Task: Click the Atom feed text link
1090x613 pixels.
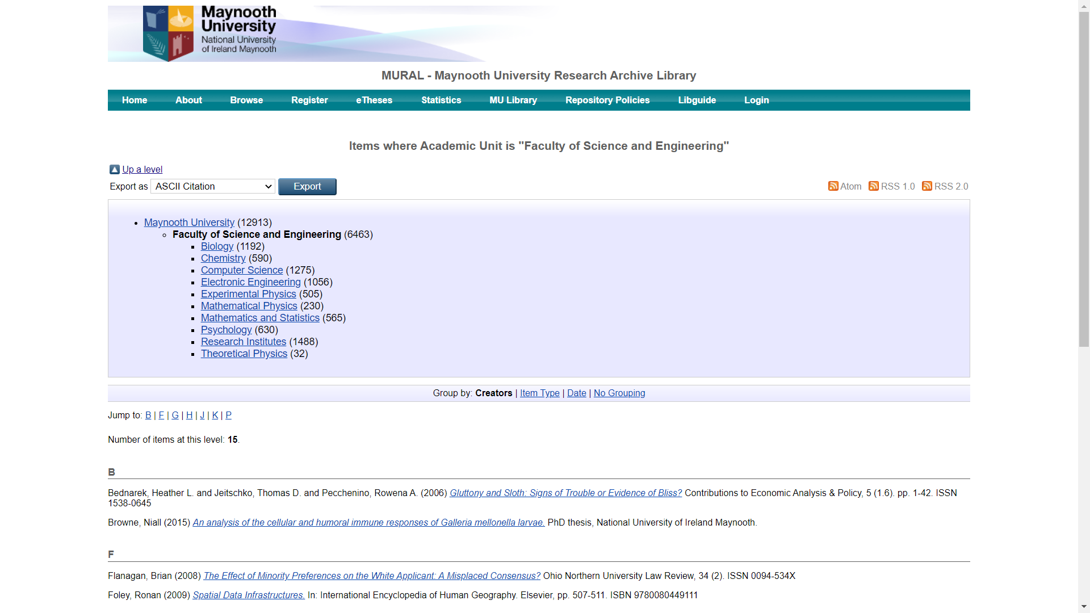Action: pos(851,187)
